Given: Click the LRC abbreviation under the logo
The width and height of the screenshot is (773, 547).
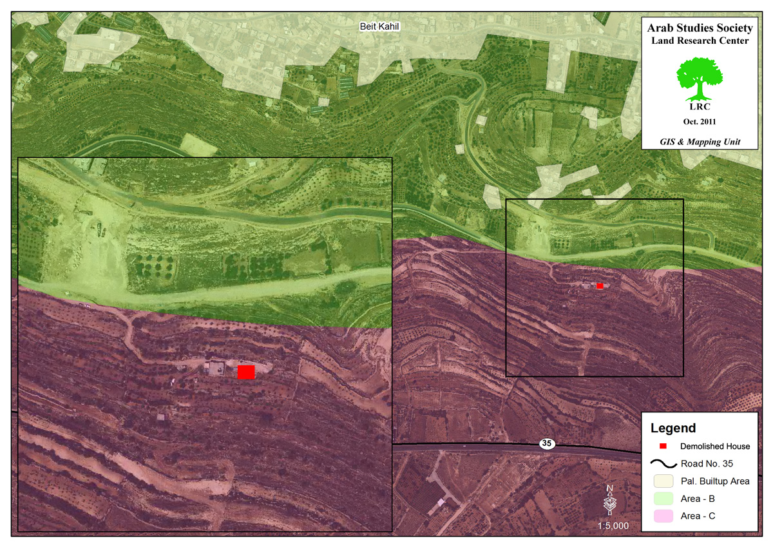Looking at the screenshot, I should click(x=700, y=108).
